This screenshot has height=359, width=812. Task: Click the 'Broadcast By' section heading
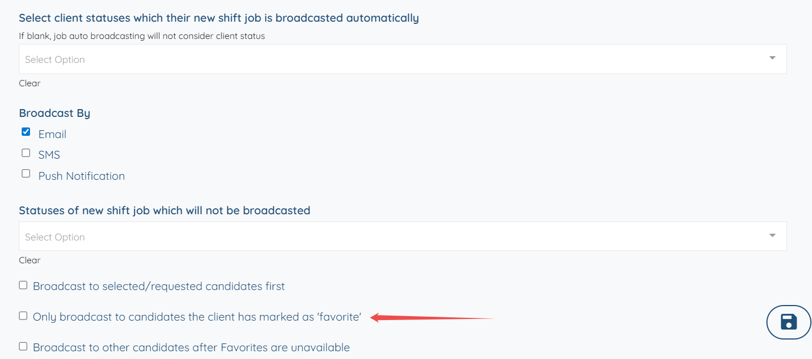(55, 113)
